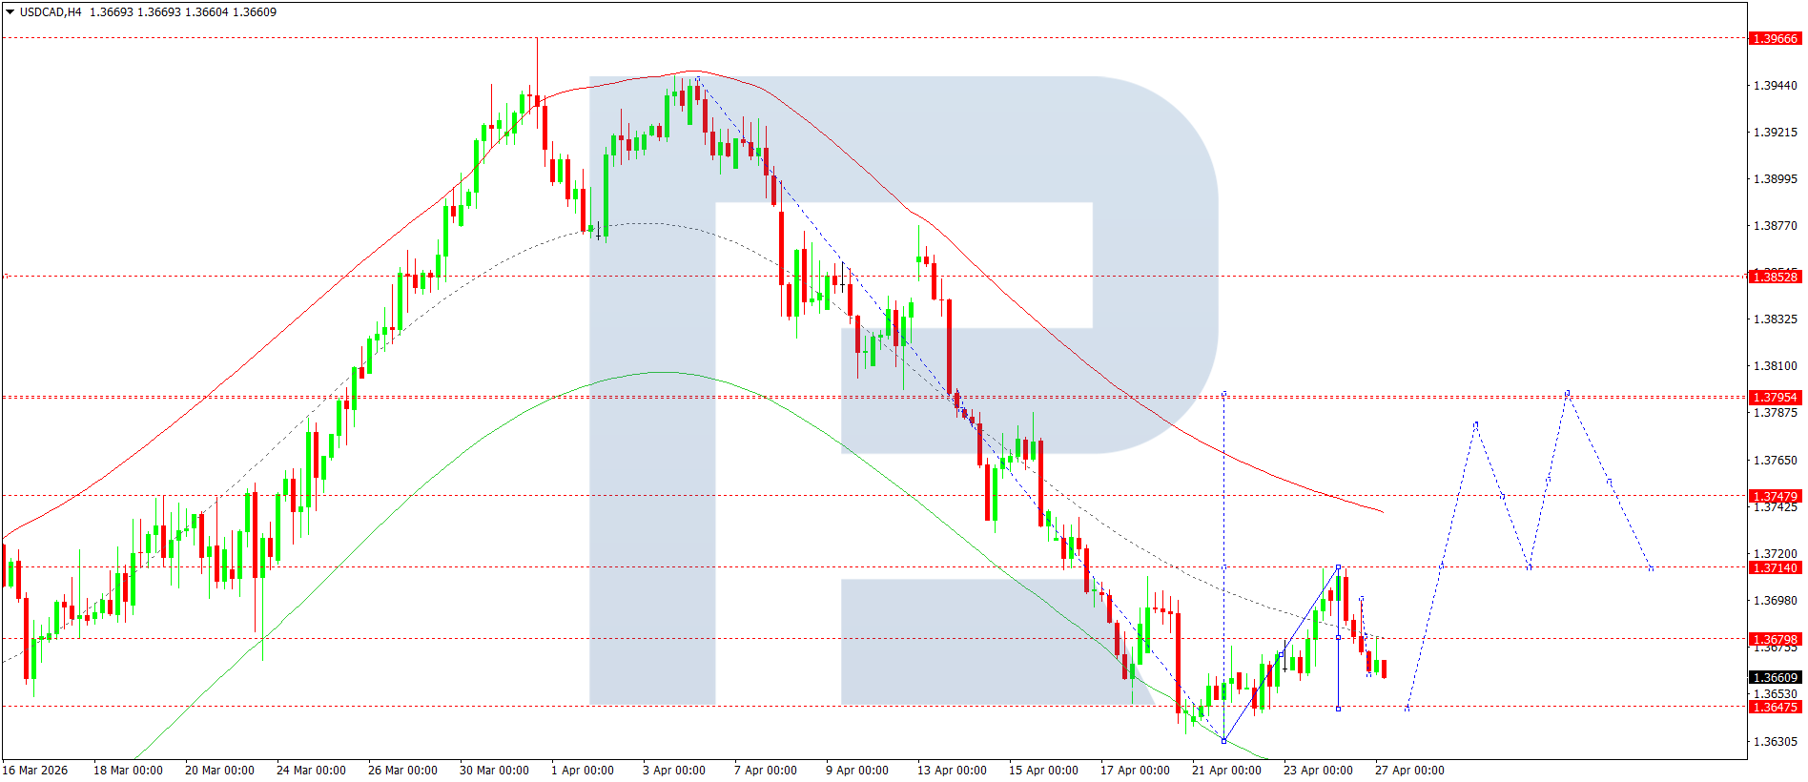Click the red 1.37954 price level tag
This screenshot has width=1808, height=782.
(1775, 398)
